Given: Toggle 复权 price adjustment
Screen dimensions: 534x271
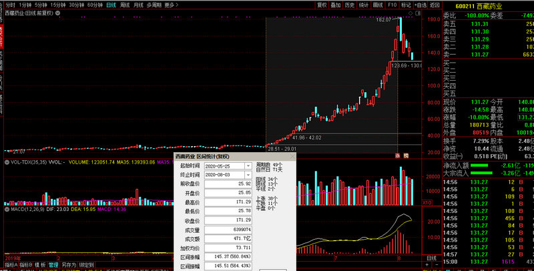Looking at the screenshot, I should (323, 5).
